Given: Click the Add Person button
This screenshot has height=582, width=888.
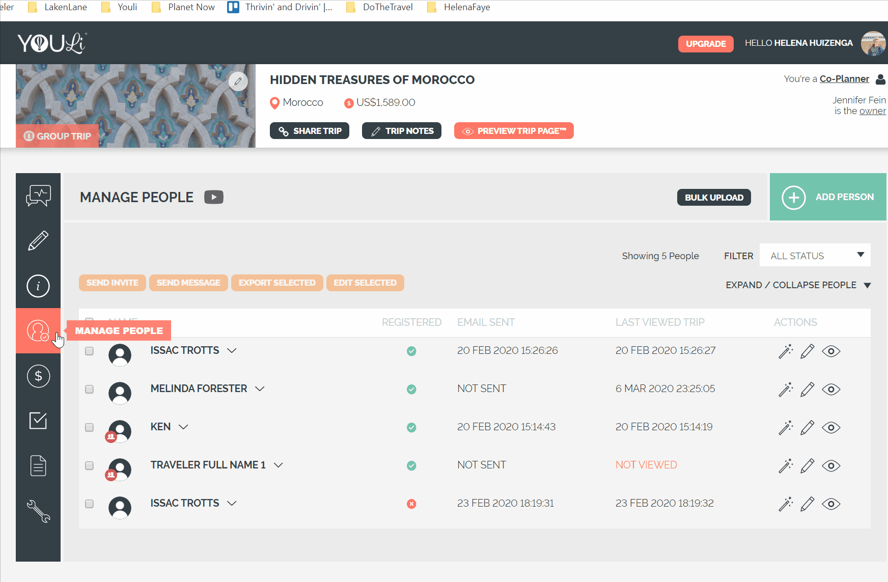Looking at the screenshot, I should (x=828, y=197).
